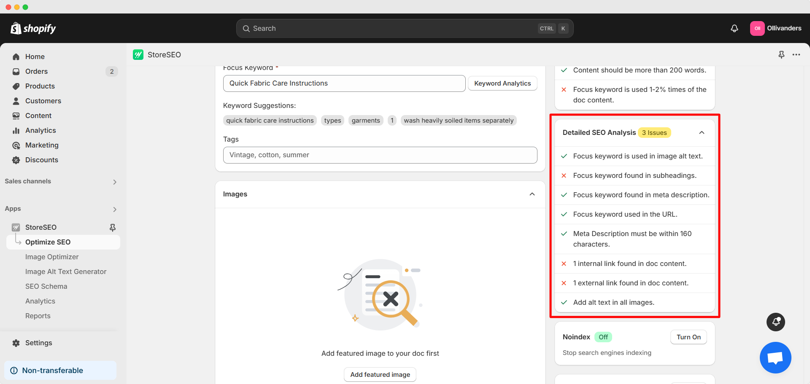Click the StoreSEO app icon in sidebar
Image resolution: width=810 pixels, height=384 pixels.
click(x=16, y=227)
